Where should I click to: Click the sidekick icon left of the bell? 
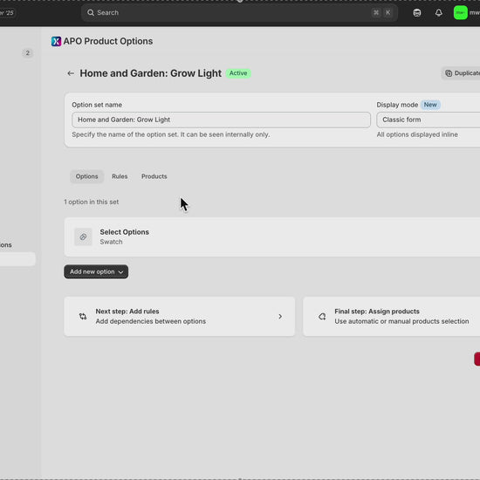417,13
